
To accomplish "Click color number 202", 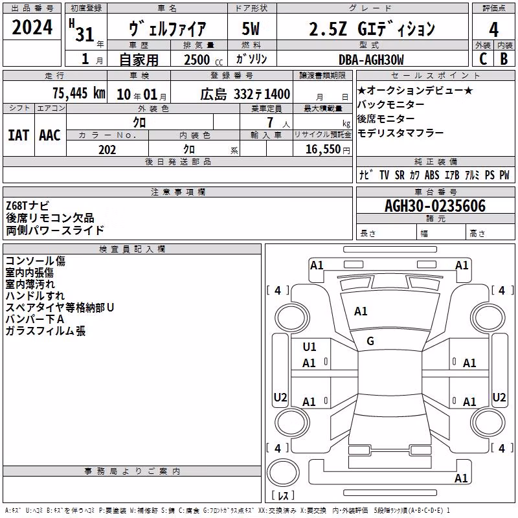I will coord(107,150).
